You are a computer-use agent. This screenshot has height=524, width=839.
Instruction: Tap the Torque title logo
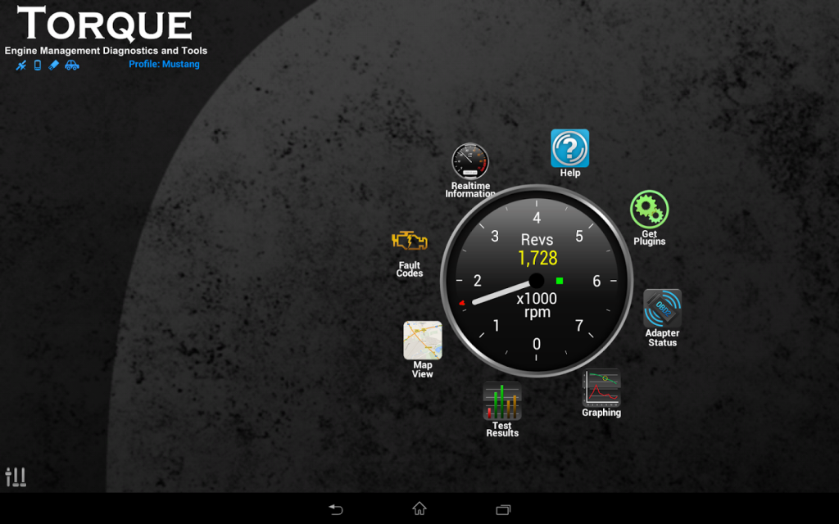(x=105, y=24)
